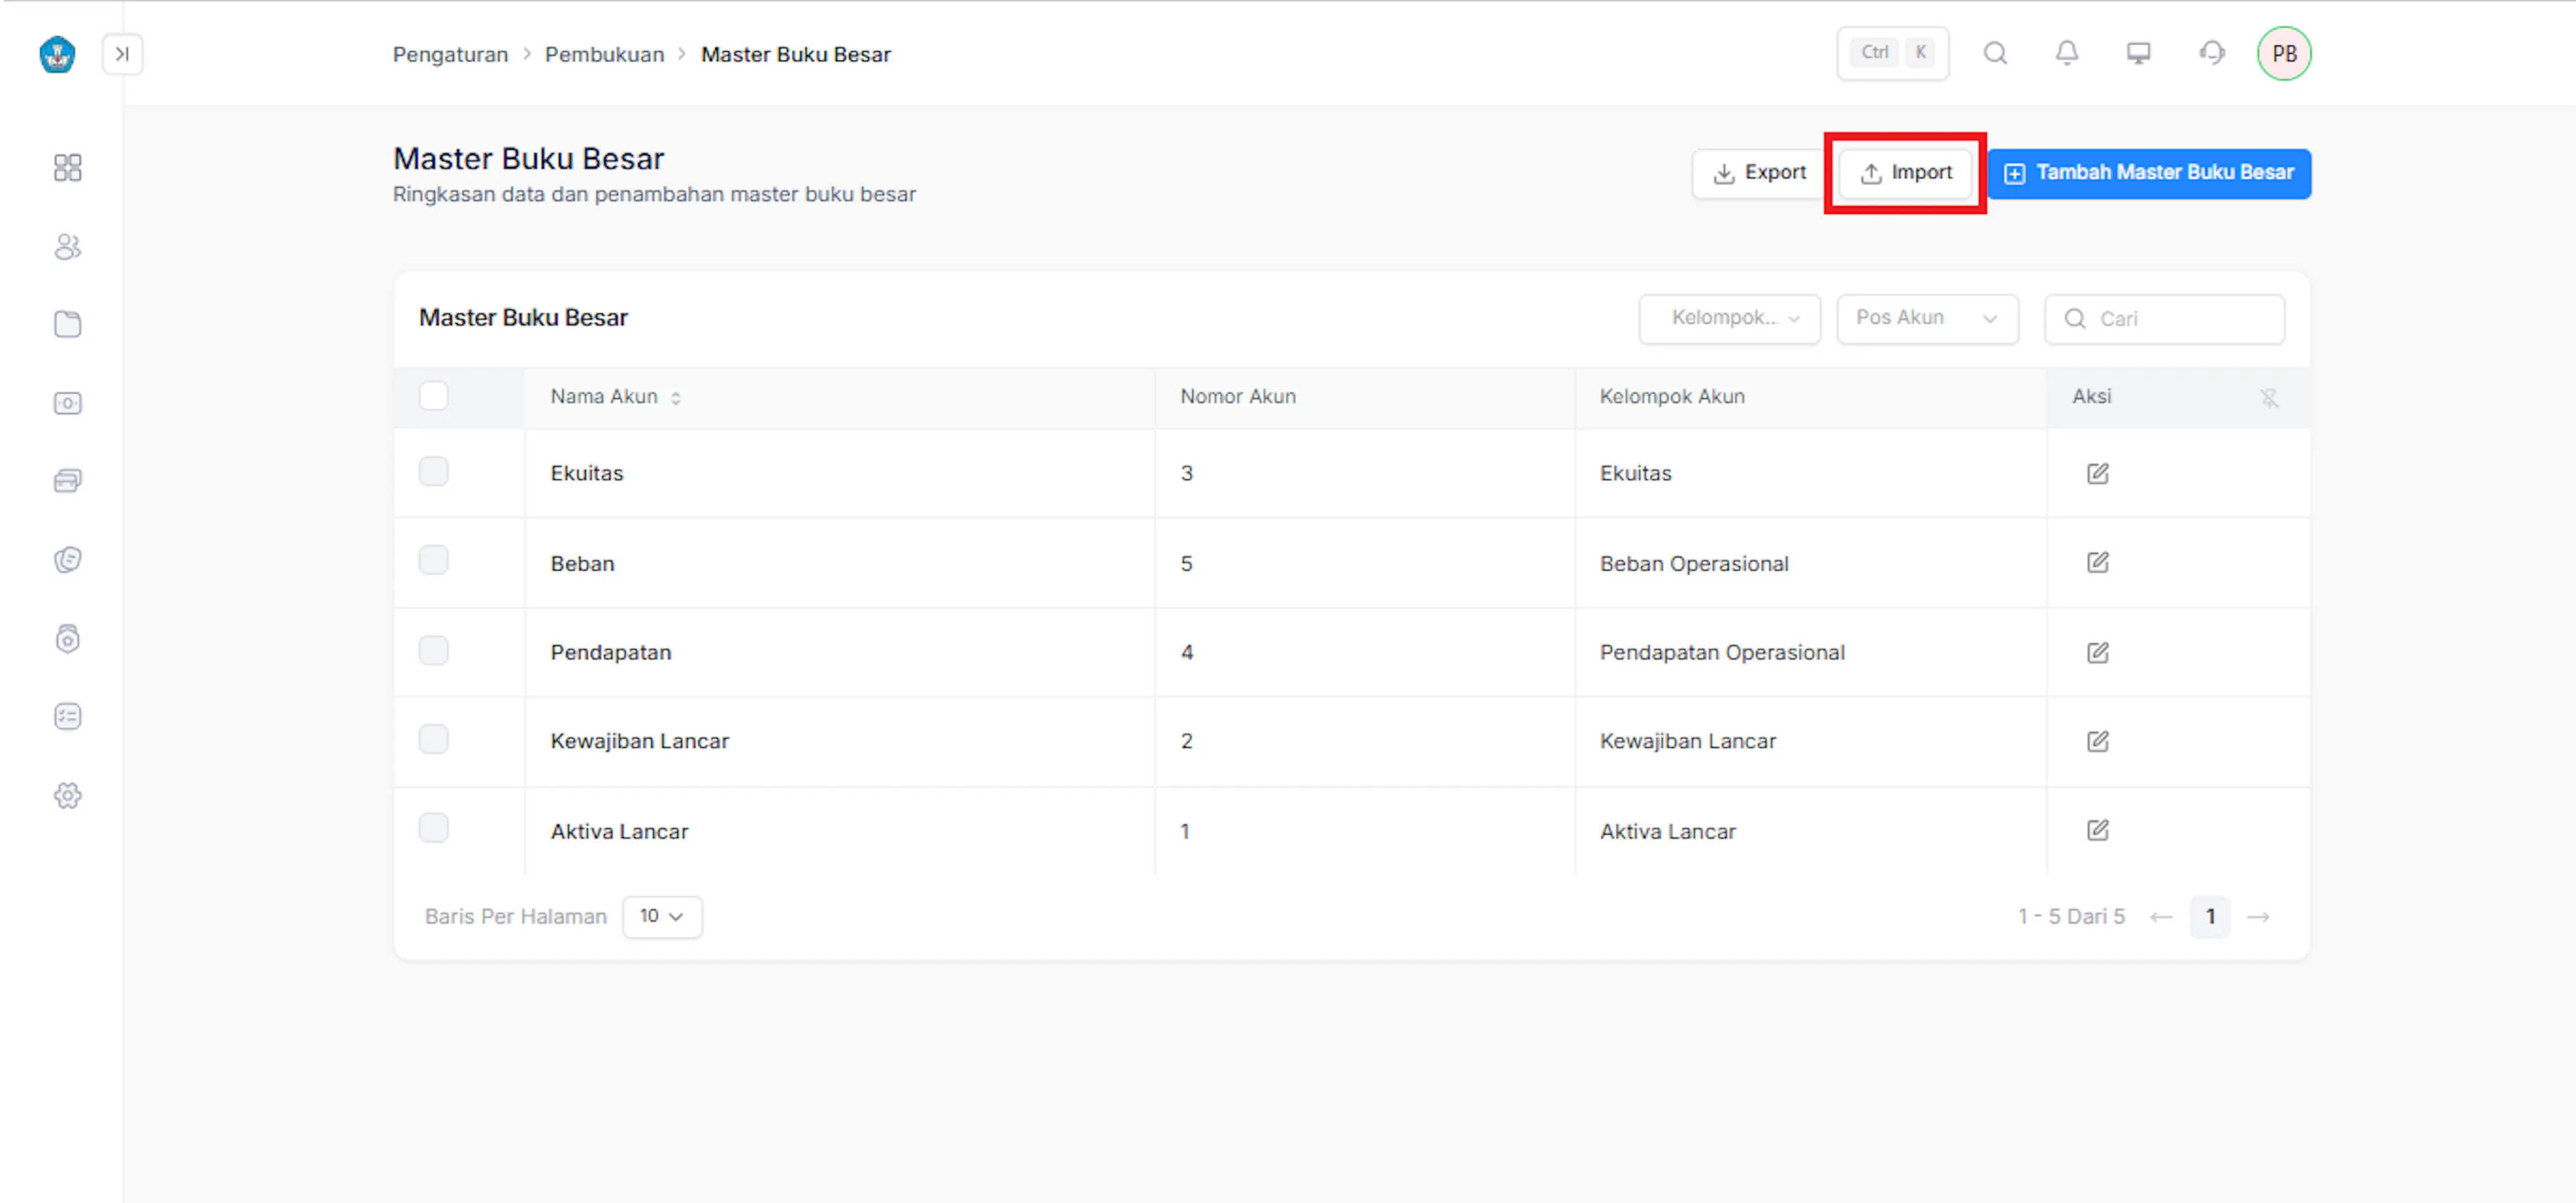Image resolution: width=2576 pixels, height=1203 pixels.
Task: Open the folder icon in sidebar
Action: click(68, 324)
